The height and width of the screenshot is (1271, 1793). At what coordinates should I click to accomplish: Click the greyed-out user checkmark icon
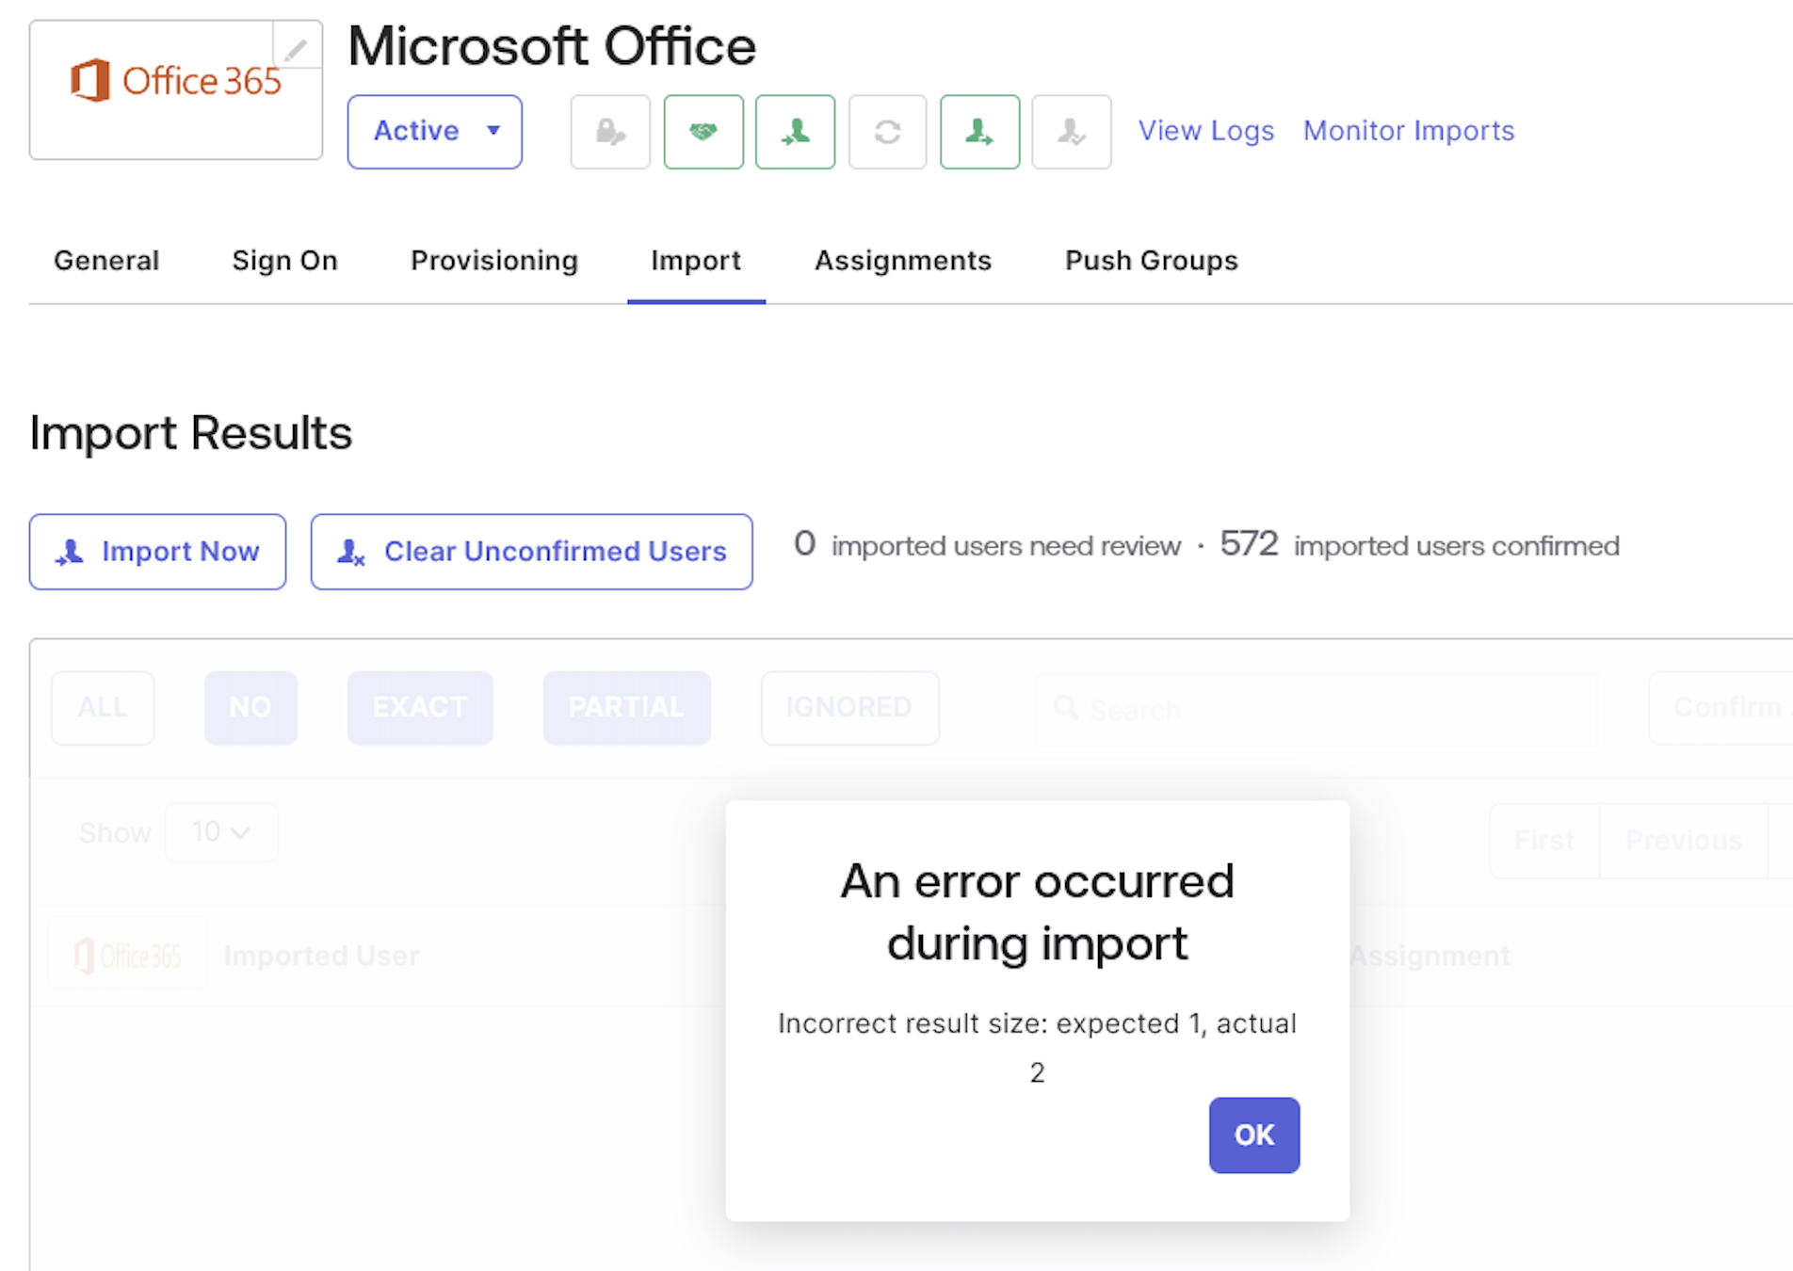[x=1072, y=132]
